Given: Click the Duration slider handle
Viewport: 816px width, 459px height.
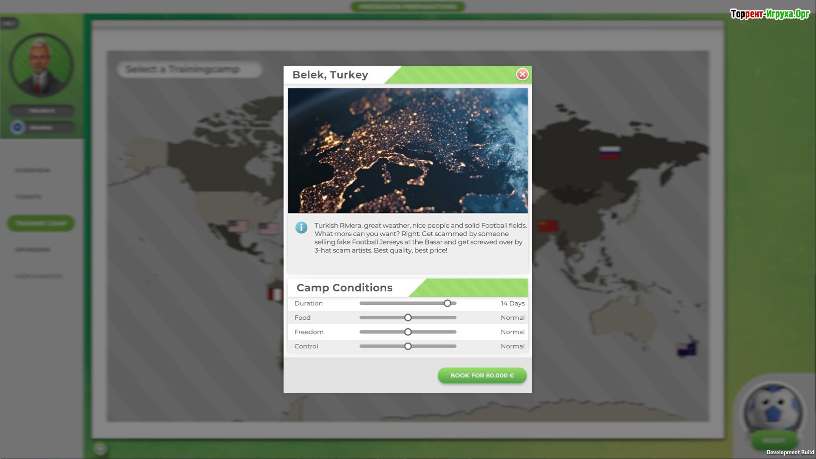Looking at the screenshot, I should [x=447, y=303].
